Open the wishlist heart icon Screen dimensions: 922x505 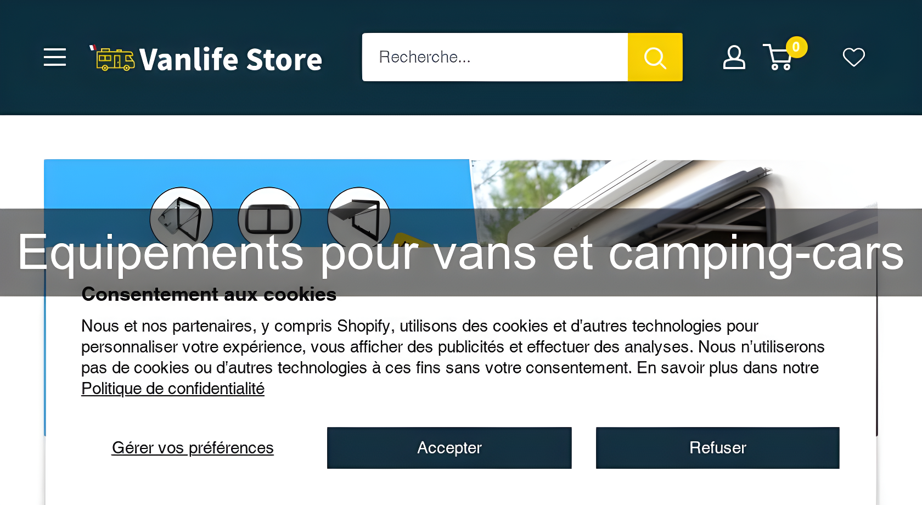point(853,57)
